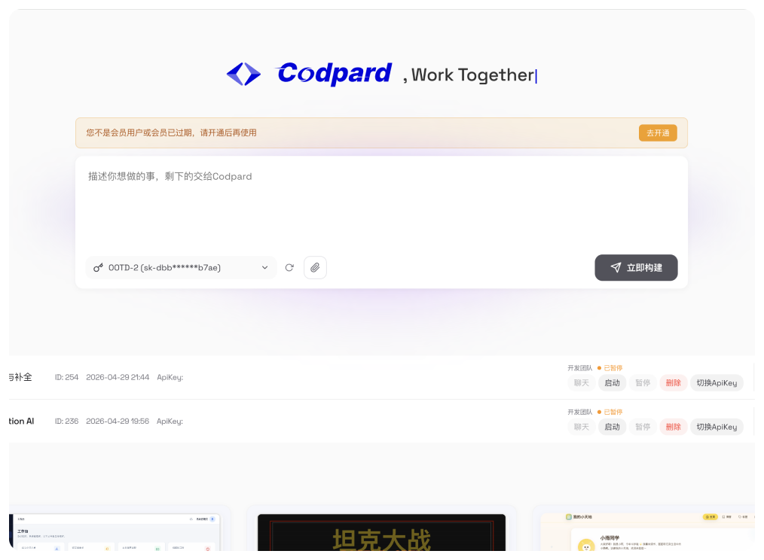Click 聊天 for project ID 254
The image size is (764, 560).
[x=581, y=383]
